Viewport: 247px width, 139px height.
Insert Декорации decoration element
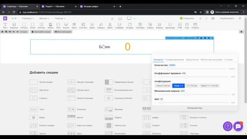170,26
